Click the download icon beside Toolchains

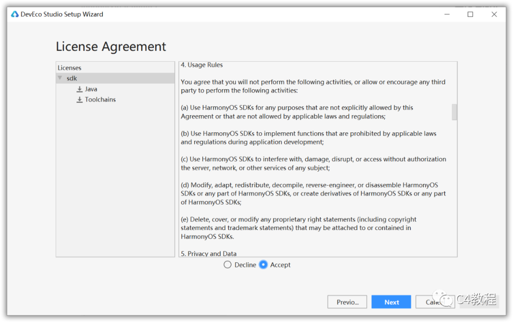tap(79, 100)
